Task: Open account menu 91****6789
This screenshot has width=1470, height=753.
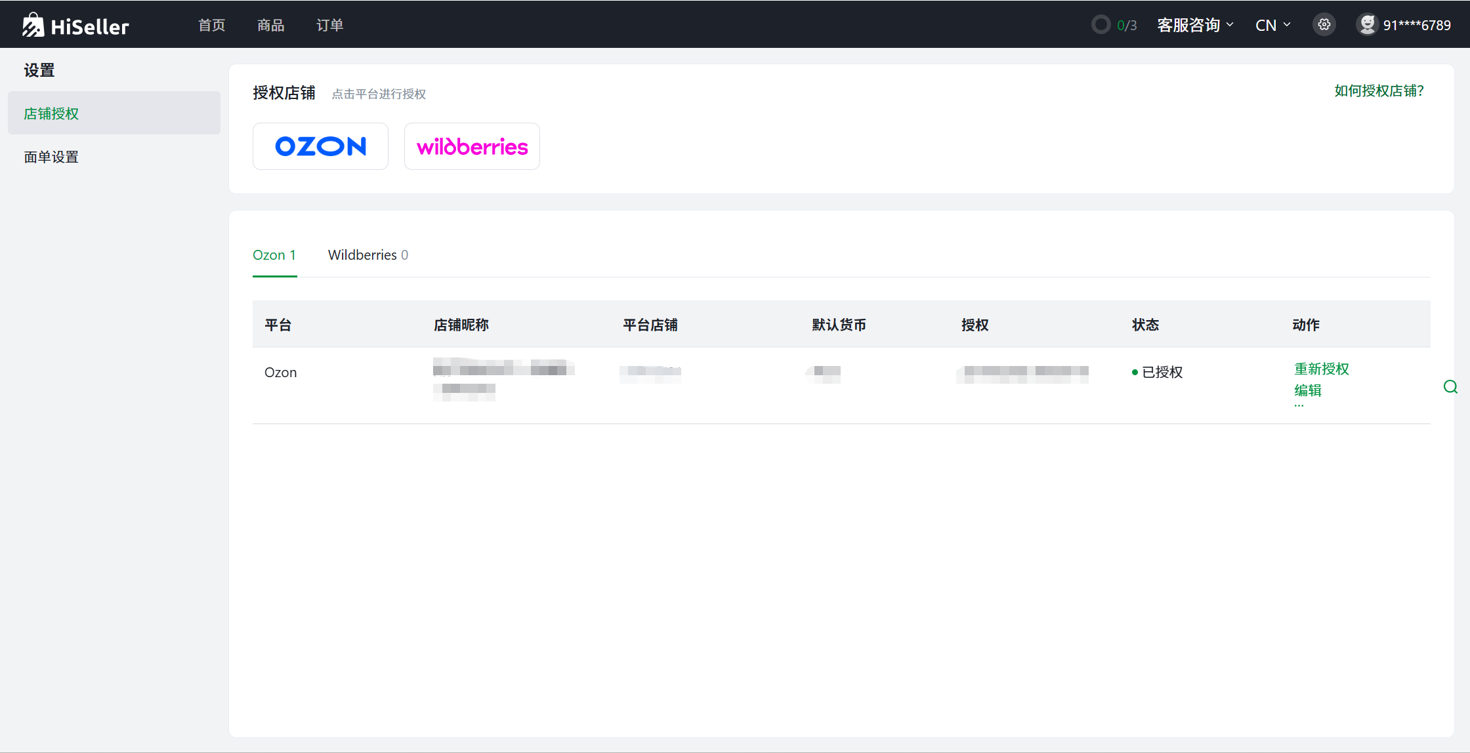Action: click(x=1416, y=25)
